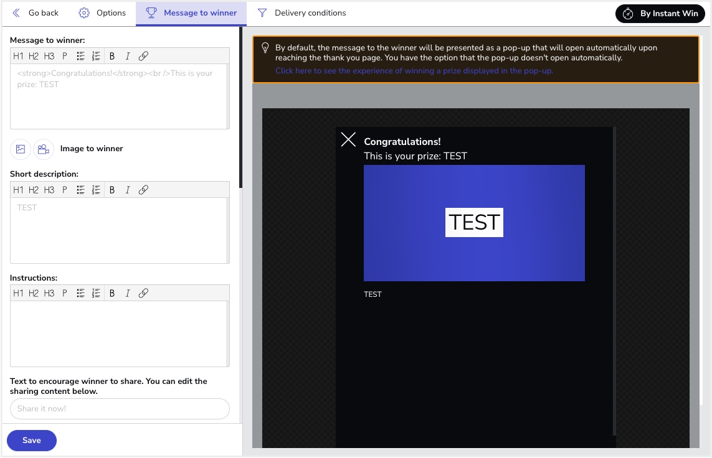The image size is (712, 458).
Task: Apply paragraph style in Instructions toolbar
Action: tap(65, 293)
